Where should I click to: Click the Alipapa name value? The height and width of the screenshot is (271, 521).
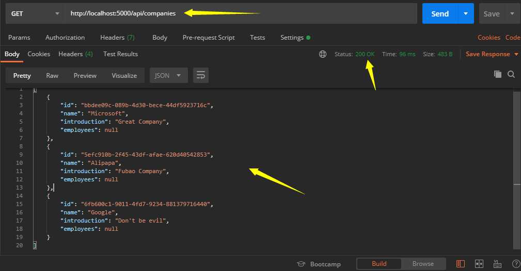103,163
